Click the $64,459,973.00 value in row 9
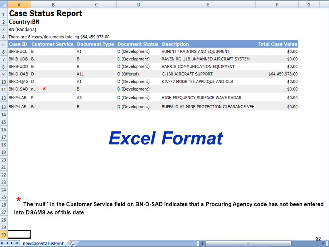The image size is (329, 247). tap(277, 74)
